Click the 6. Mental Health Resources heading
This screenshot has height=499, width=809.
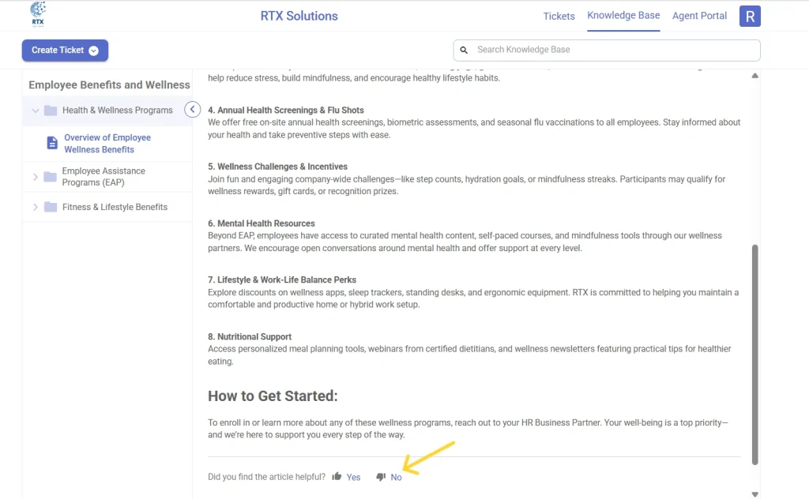point(261,223)
